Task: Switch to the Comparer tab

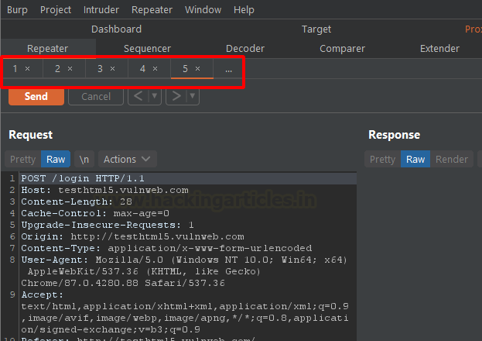Action: click(342, 49)
